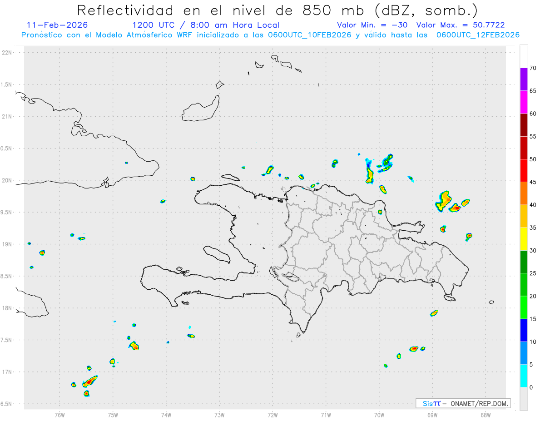
Task: Click the longitude axis label '72W'
Action: pyautogui.click(x=272, y=414)
